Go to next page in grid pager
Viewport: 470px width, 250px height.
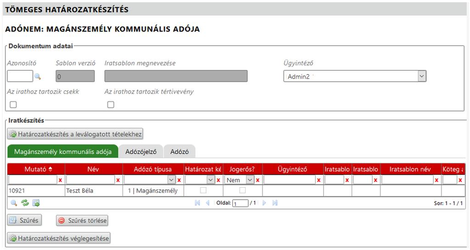(x=264, y=203)
